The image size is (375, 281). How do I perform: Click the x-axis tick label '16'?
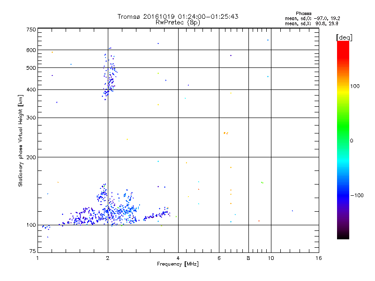point(319,258)
